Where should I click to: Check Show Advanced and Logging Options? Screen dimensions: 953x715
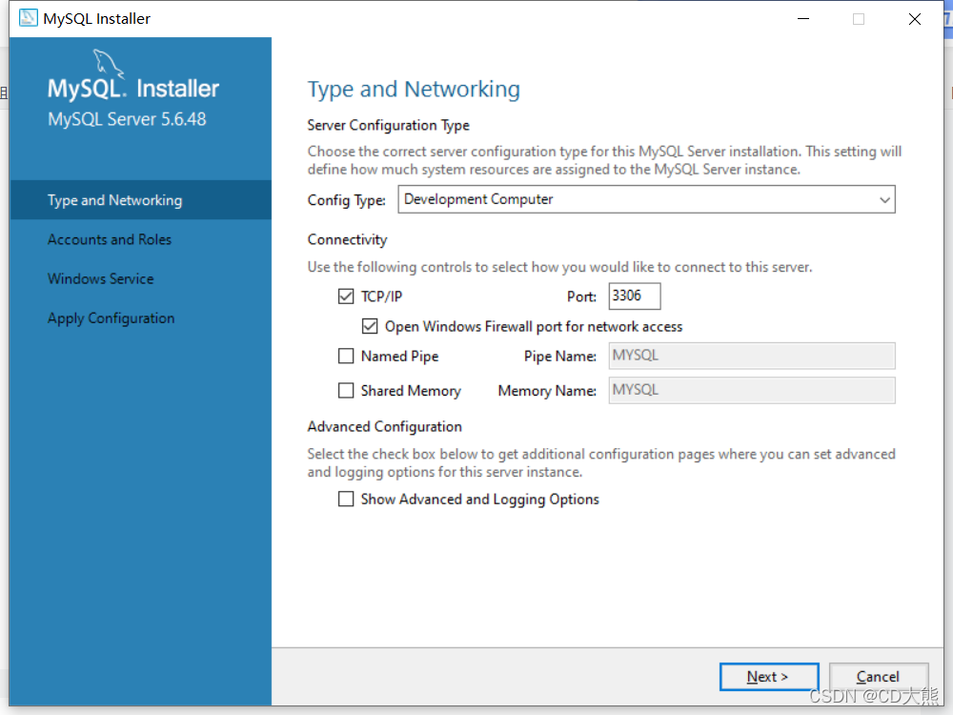[x=346, y=500]
